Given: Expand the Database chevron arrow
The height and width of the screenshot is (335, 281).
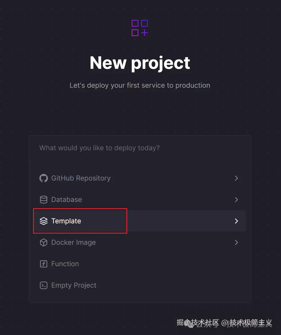Looking at the screenshot, I should tap(236, 200).
